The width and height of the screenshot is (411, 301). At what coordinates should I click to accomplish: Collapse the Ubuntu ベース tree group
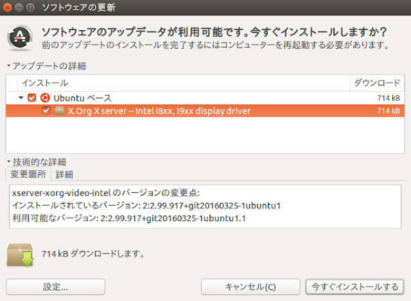(21, 98)
